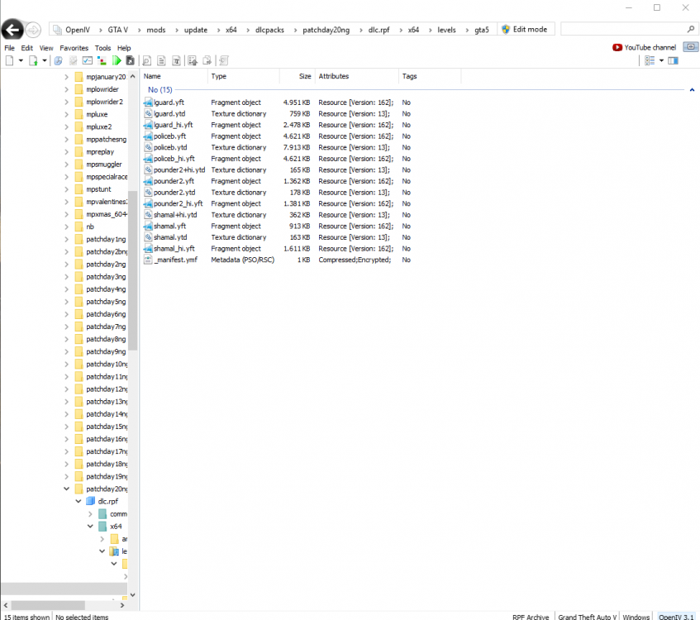Click the tree vertical scrollbar thumb
Image resolution: width=700 pixels, height=620 pixels.
point(132,271)
